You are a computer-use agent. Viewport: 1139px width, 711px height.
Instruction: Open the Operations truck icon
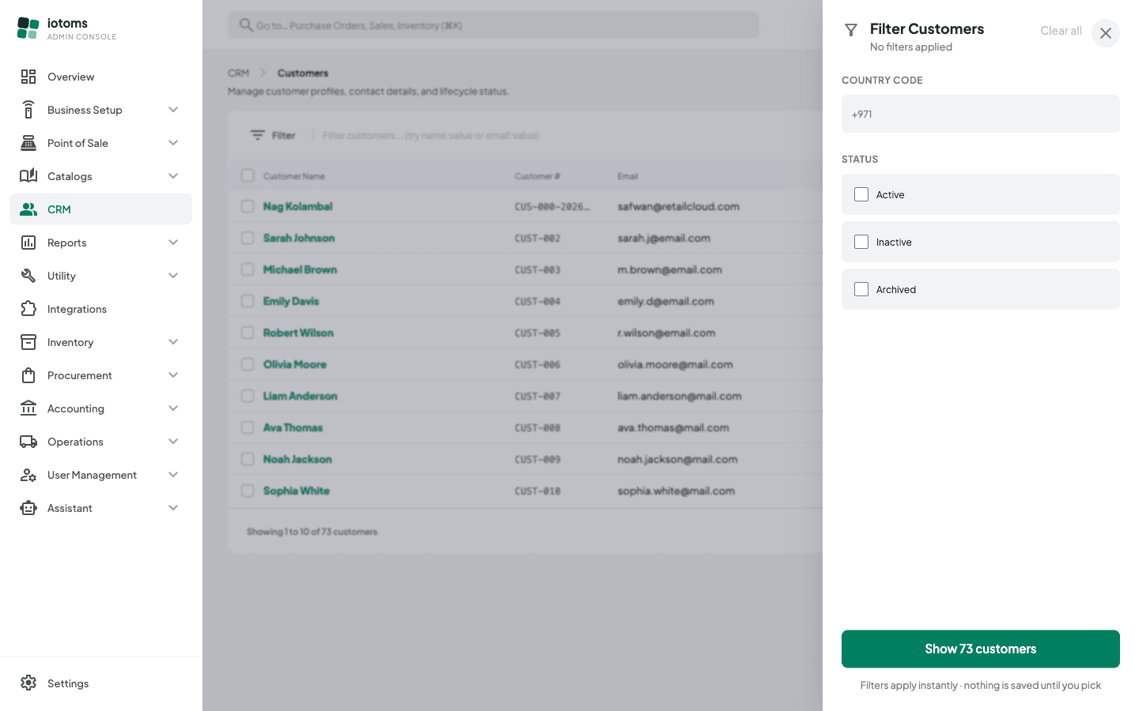(x=28, y=442)
